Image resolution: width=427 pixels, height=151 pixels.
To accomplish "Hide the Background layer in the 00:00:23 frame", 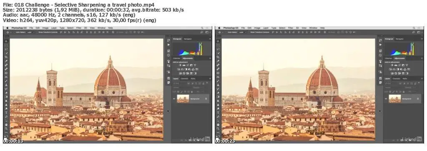I will click(x=386, y=99).
